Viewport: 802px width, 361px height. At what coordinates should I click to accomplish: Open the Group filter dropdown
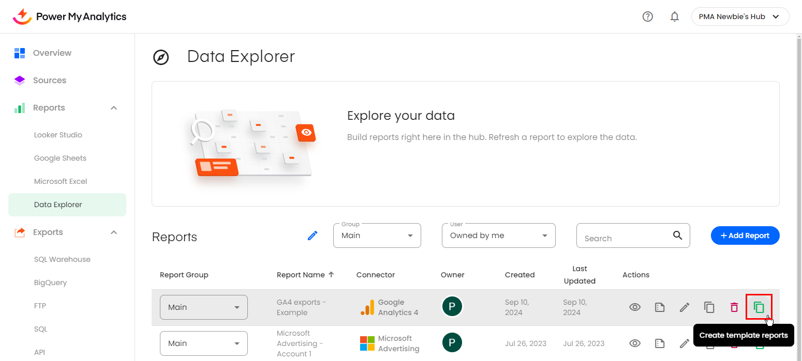(377, 236)
